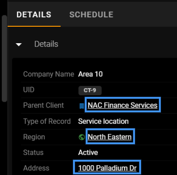Click the Active status value
Image resolution: width=177 pixels, height=175 pixels.
(88, 152)
